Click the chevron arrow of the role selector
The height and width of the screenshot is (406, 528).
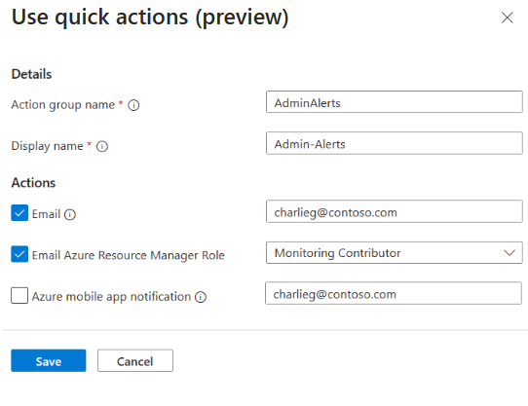[509, 252]
